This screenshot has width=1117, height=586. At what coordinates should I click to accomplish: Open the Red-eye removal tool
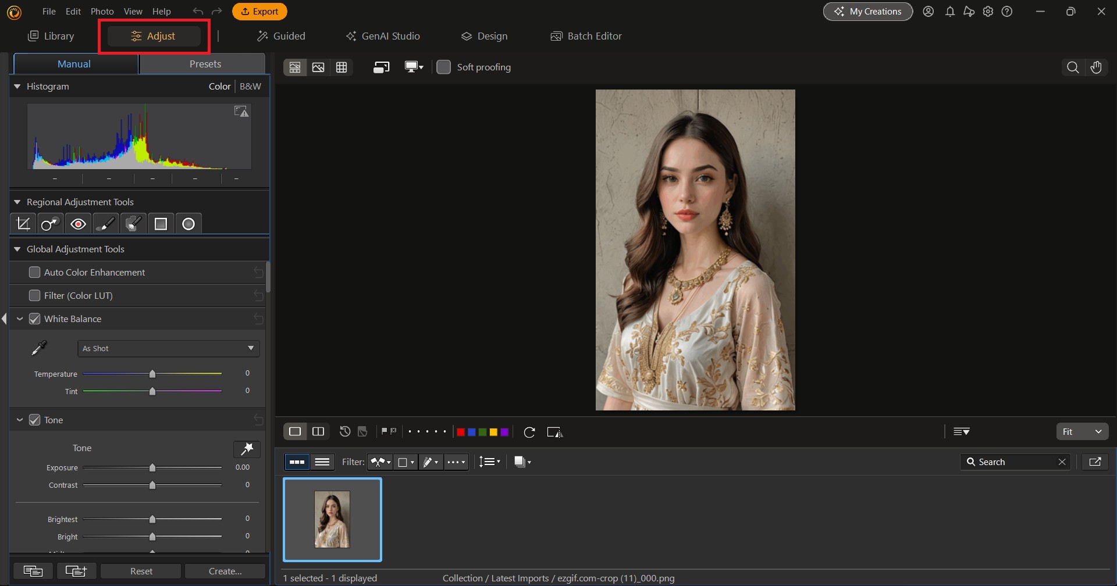[x=78, y=224]
